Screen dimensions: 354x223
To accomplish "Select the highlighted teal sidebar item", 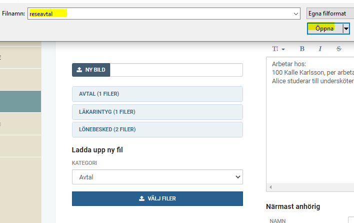I will point(20,102).
